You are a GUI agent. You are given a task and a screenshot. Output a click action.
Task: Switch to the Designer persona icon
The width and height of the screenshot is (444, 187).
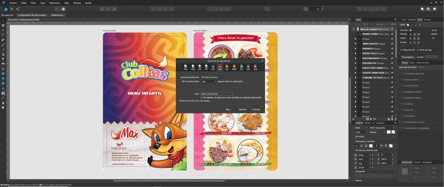(5, 8)
